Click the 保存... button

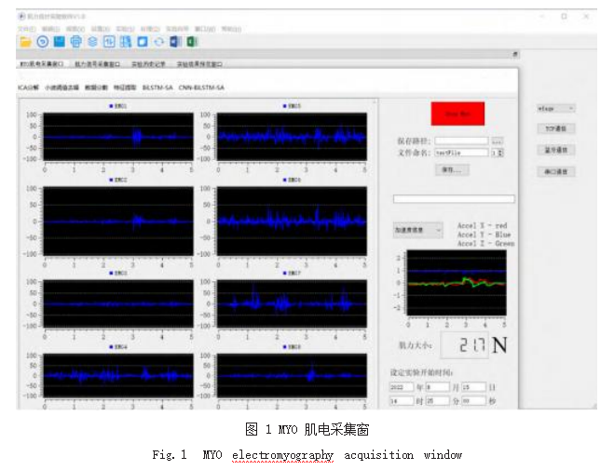(x=452, y=169)
